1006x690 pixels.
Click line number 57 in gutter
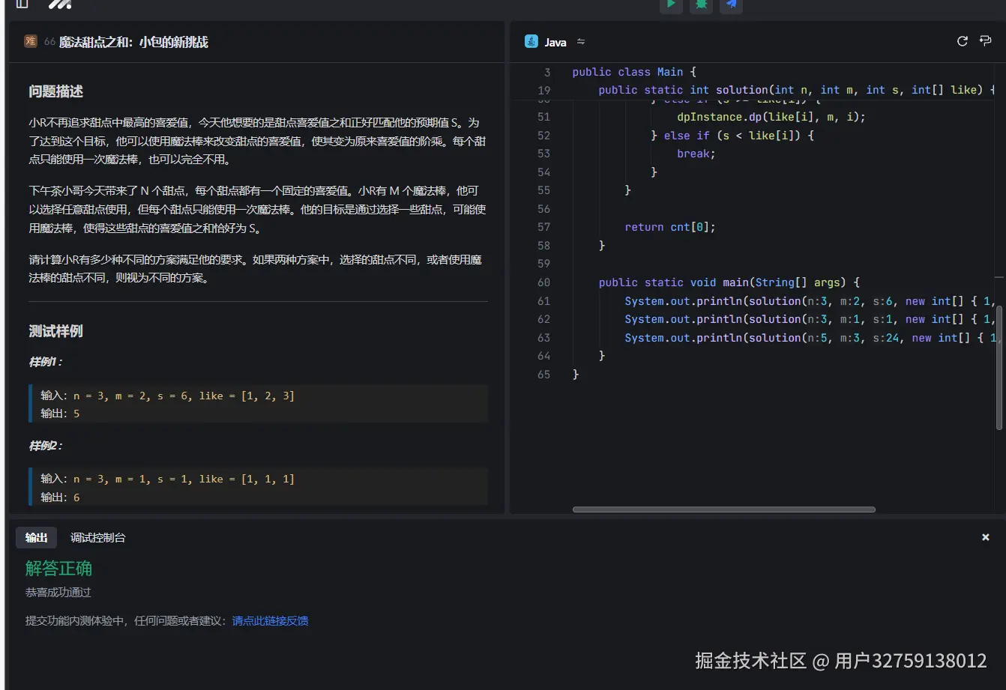click(543, 227)
